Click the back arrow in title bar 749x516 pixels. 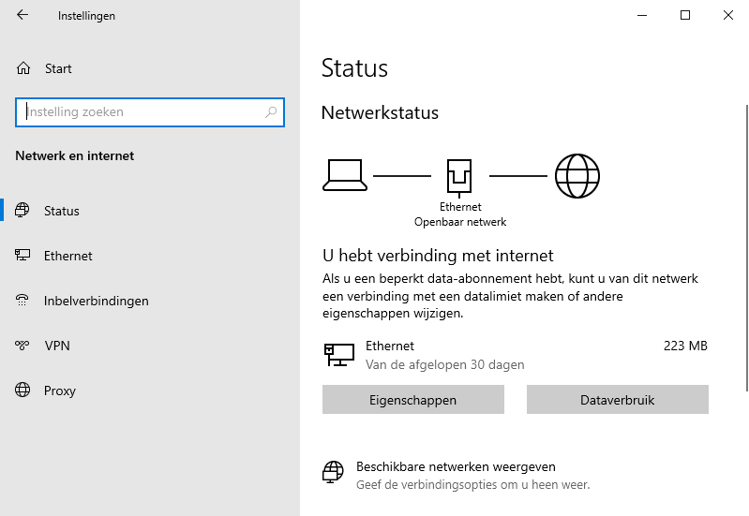[22, 15]
